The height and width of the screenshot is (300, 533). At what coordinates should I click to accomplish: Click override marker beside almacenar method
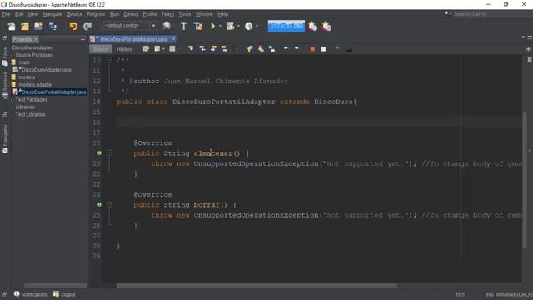99,153
